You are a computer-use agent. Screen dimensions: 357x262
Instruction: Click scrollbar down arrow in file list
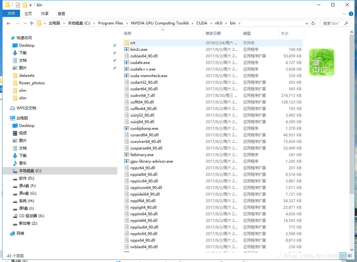[352, 250]
